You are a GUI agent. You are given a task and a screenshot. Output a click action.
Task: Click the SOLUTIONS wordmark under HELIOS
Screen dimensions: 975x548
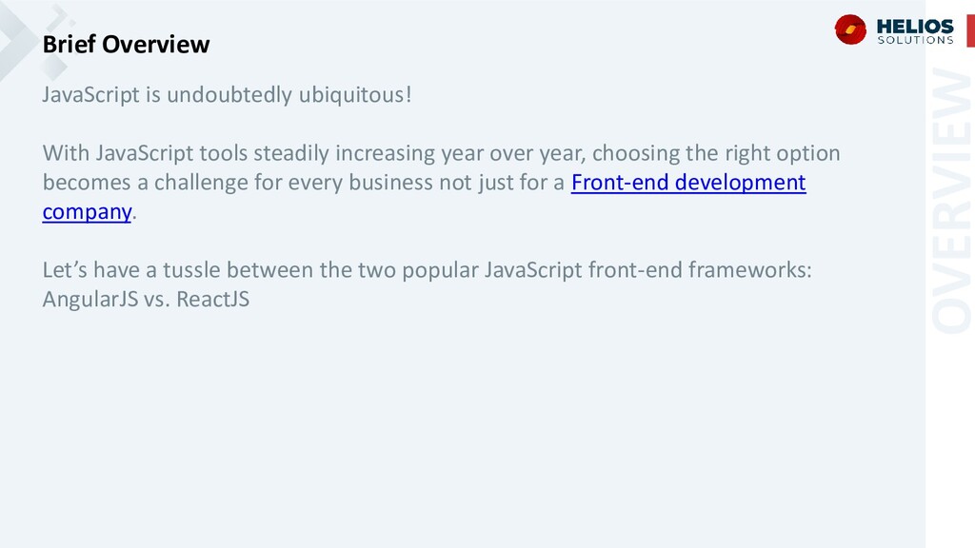(915, 40)
